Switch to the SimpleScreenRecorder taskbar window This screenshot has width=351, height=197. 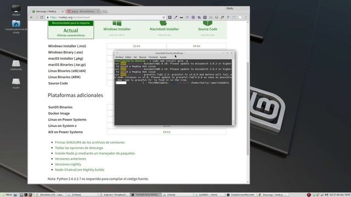point(241,195)
